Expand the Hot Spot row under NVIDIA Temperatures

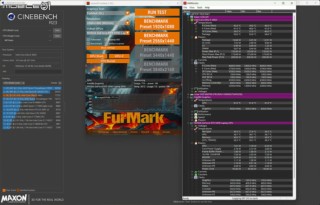(x=196, y=132)
